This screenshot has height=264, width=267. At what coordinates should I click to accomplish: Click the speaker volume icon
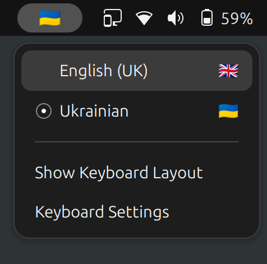coord(176,18)
